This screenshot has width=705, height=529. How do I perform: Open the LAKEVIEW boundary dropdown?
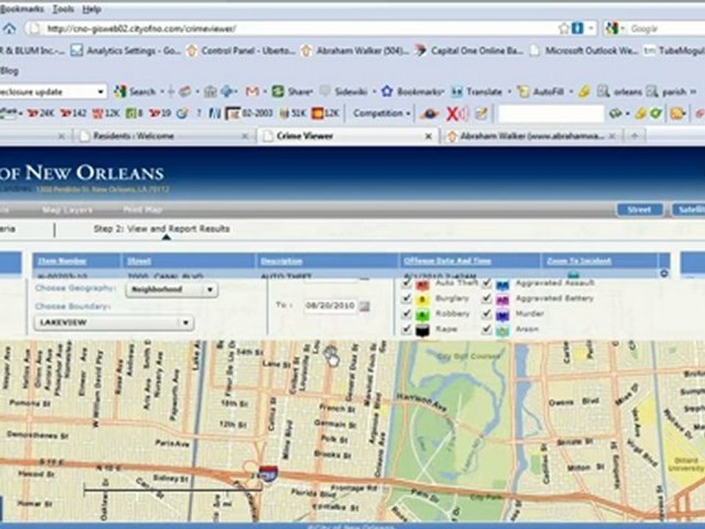click(x=115, y=323)
